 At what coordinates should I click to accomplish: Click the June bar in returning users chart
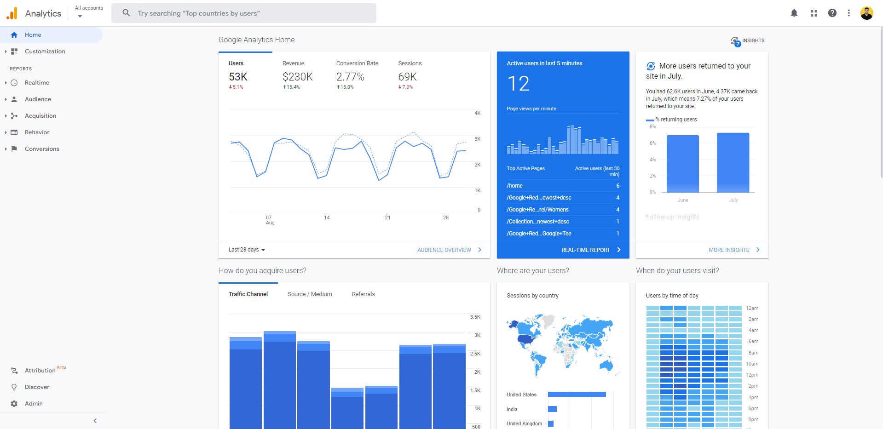click(x=683, y=164)
